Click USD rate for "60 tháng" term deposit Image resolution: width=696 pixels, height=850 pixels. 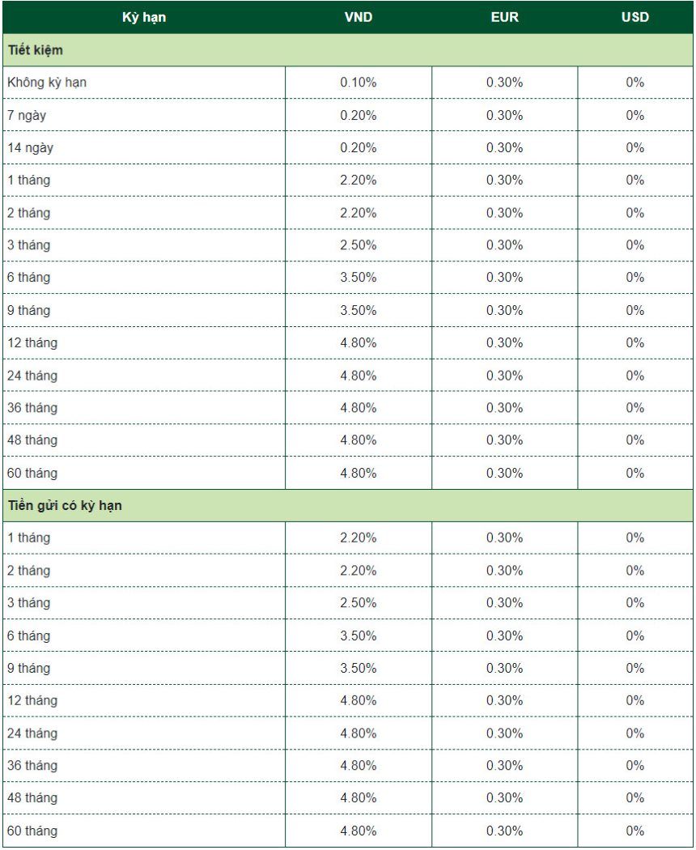coord(634,831)
